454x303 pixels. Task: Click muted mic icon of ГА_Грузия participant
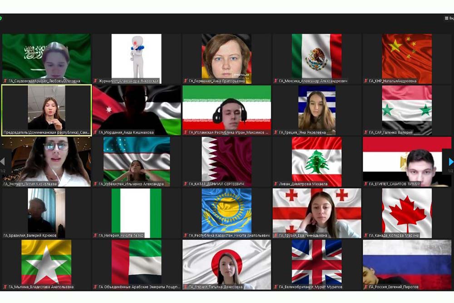tap(276, 235)
